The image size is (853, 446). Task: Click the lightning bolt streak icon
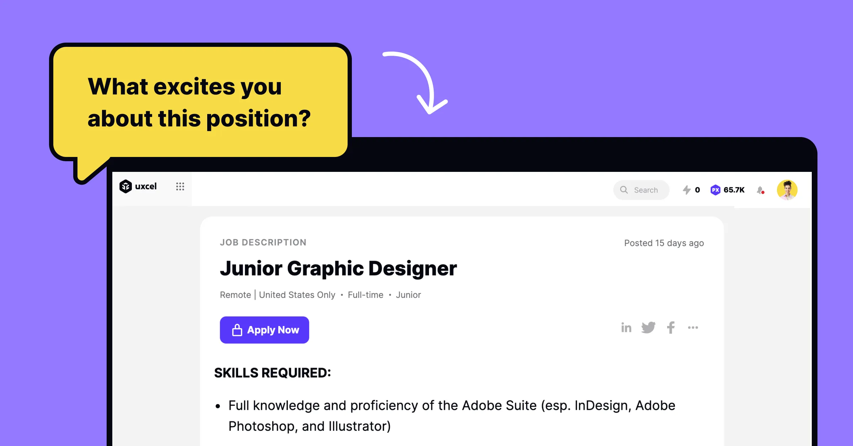tap(687, 190)
